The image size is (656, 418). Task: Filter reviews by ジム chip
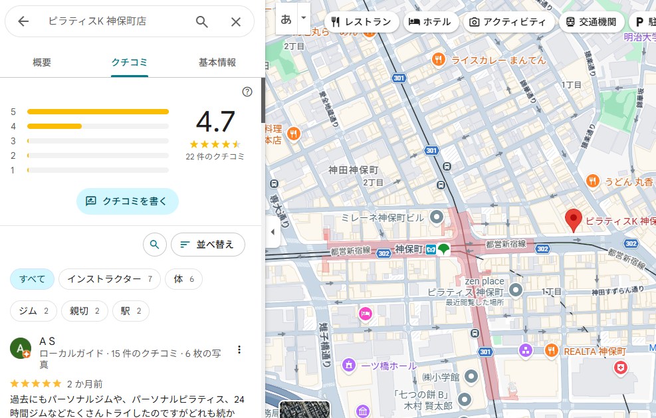click(x=33, y=311)
